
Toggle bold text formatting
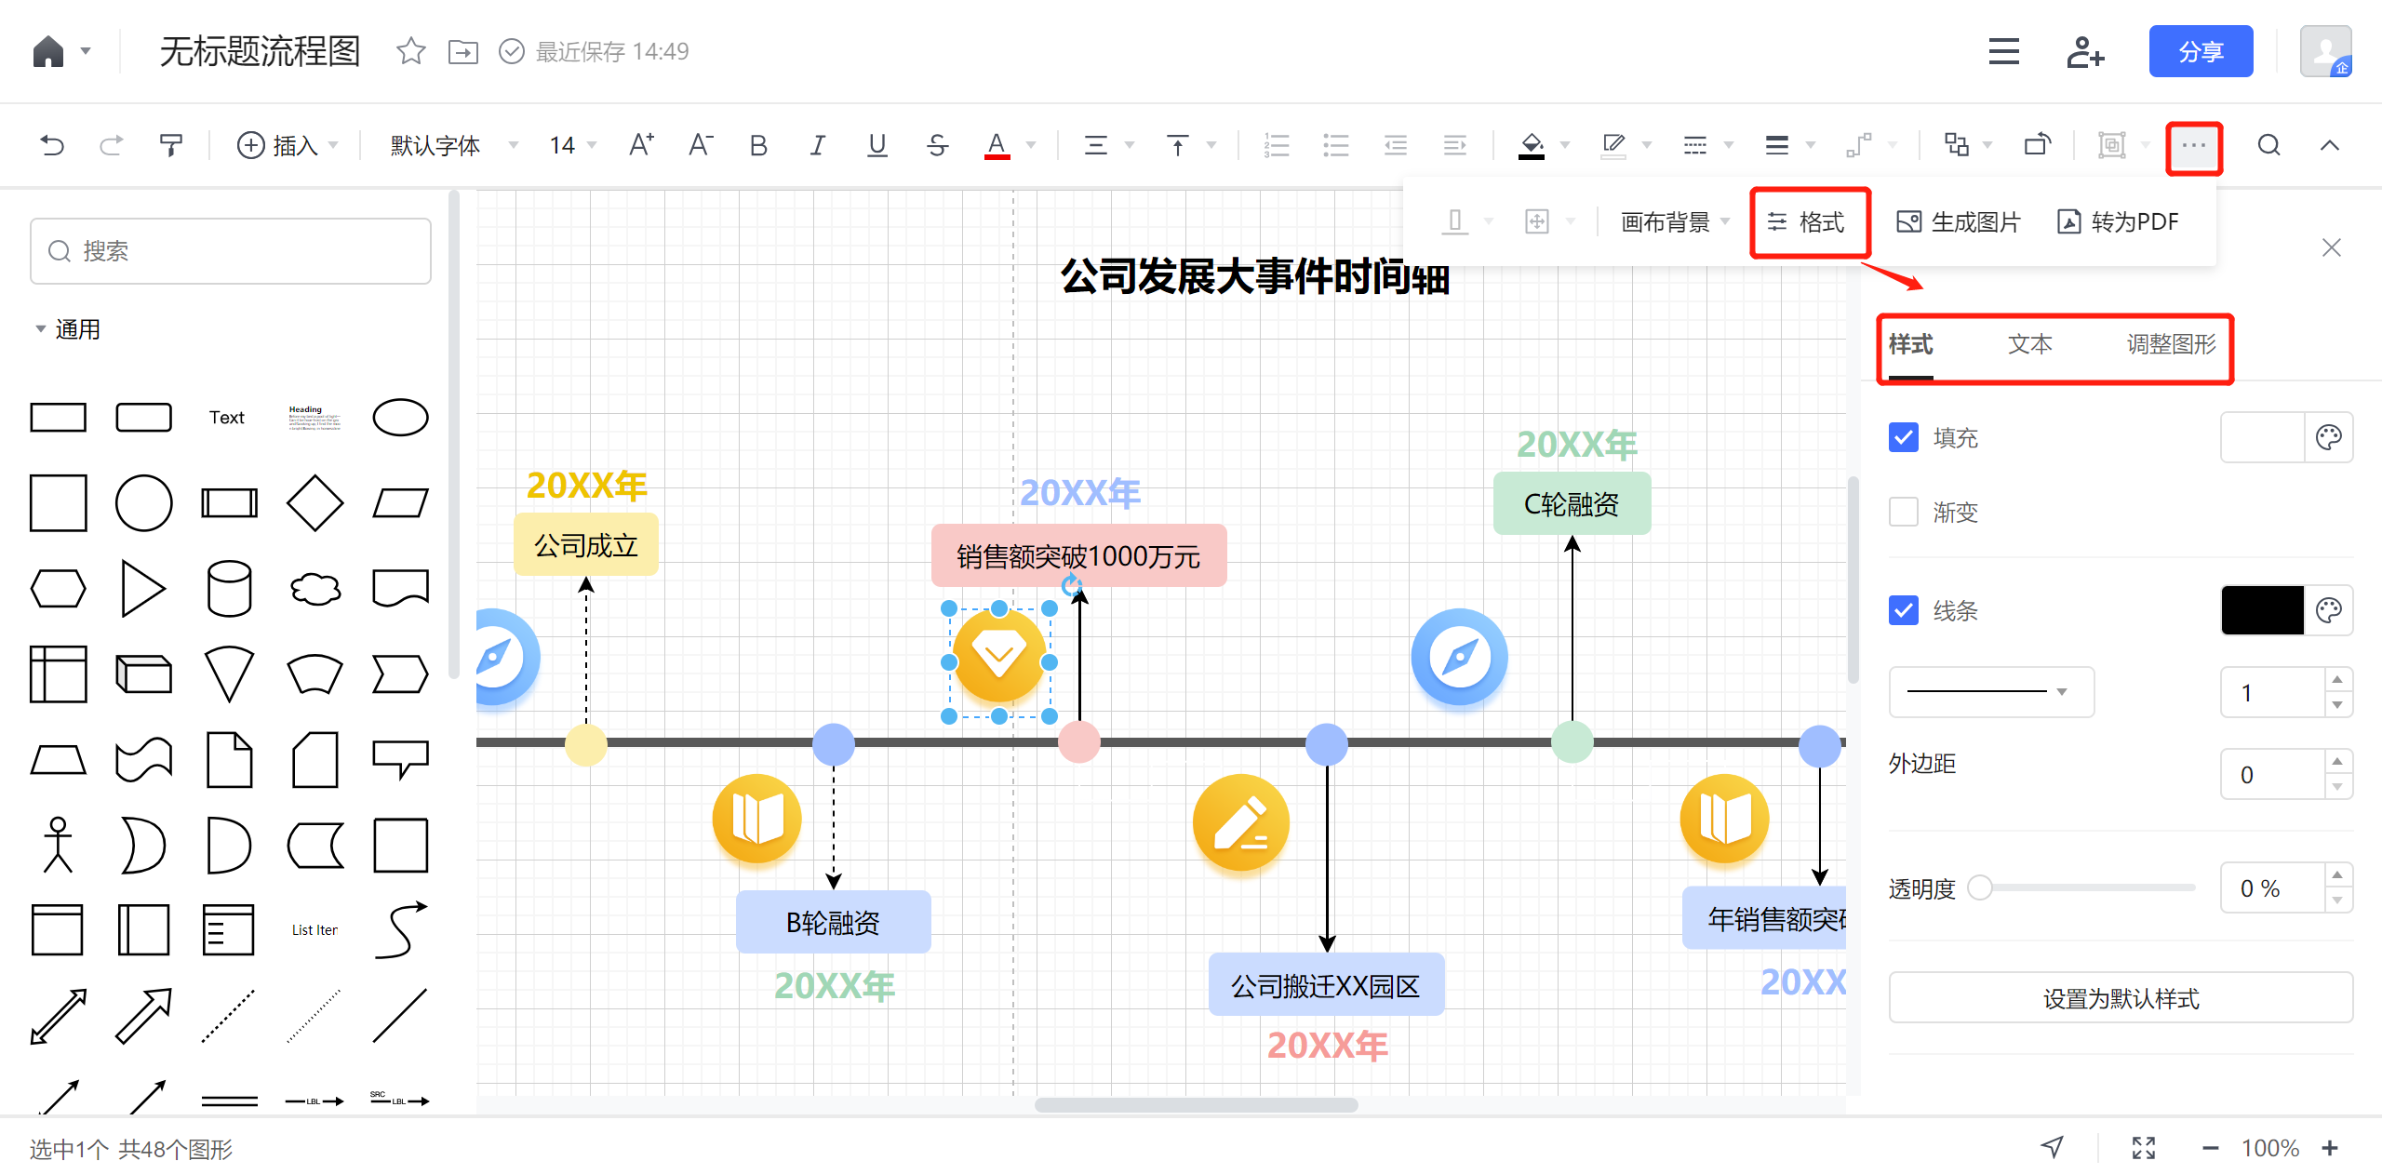tap(758, 145)
